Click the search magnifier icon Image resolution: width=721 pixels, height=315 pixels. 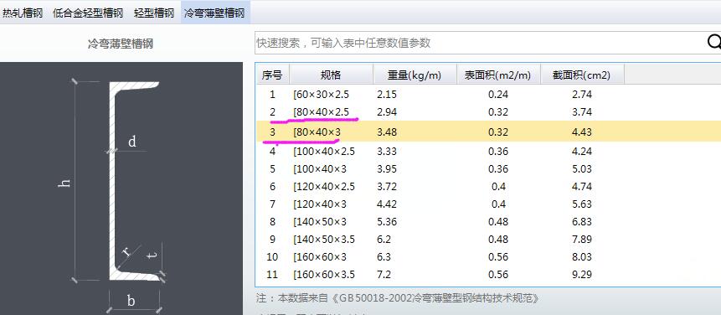coord(714,43)
